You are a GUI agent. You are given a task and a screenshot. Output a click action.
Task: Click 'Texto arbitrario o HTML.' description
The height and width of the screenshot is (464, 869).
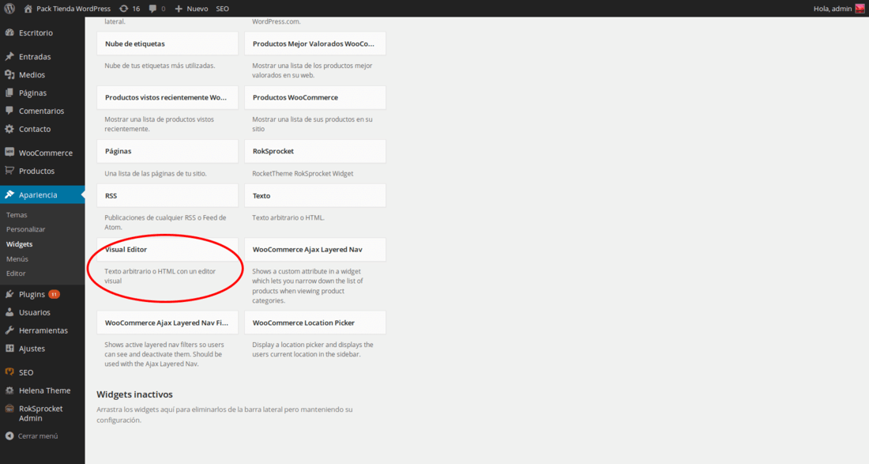[x=288, y=218]
